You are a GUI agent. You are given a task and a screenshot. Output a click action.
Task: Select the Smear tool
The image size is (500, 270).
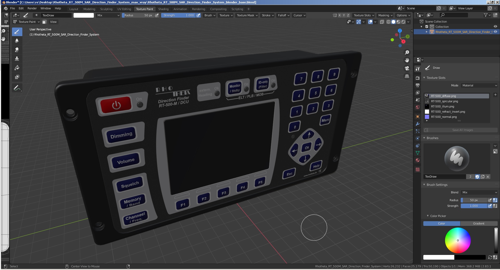point(17,50)
